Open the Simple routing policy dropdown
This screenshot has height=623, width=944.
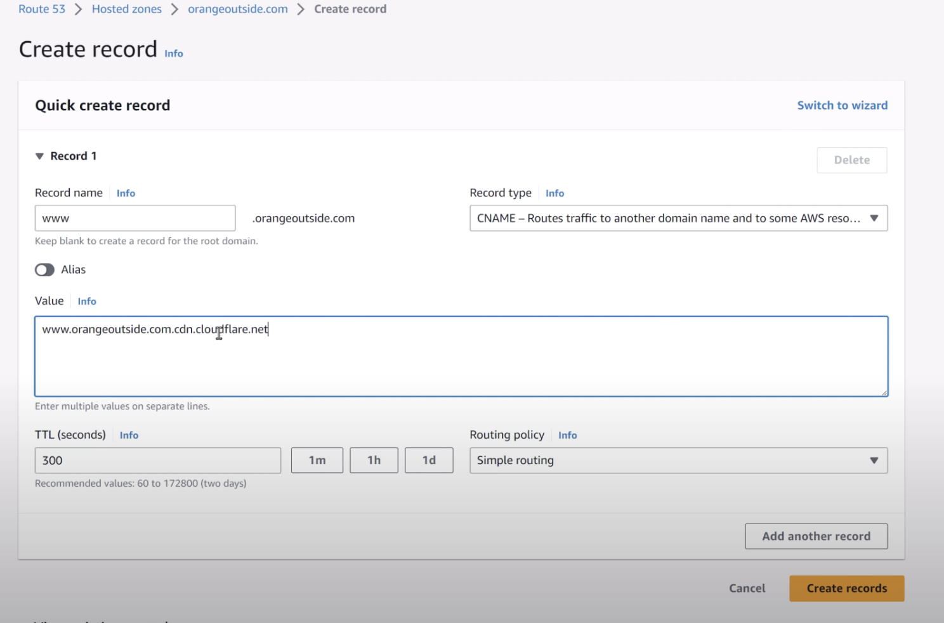[678, 460]
